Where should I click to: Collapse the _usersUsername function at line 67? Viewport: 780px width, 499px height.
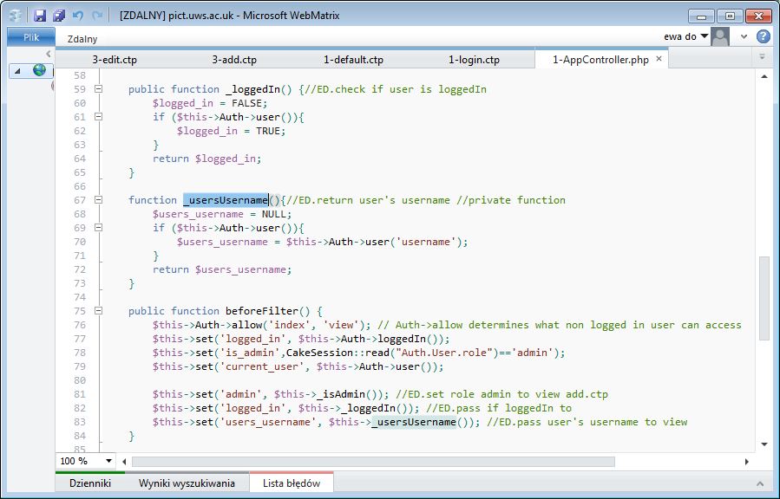point(99,200)
